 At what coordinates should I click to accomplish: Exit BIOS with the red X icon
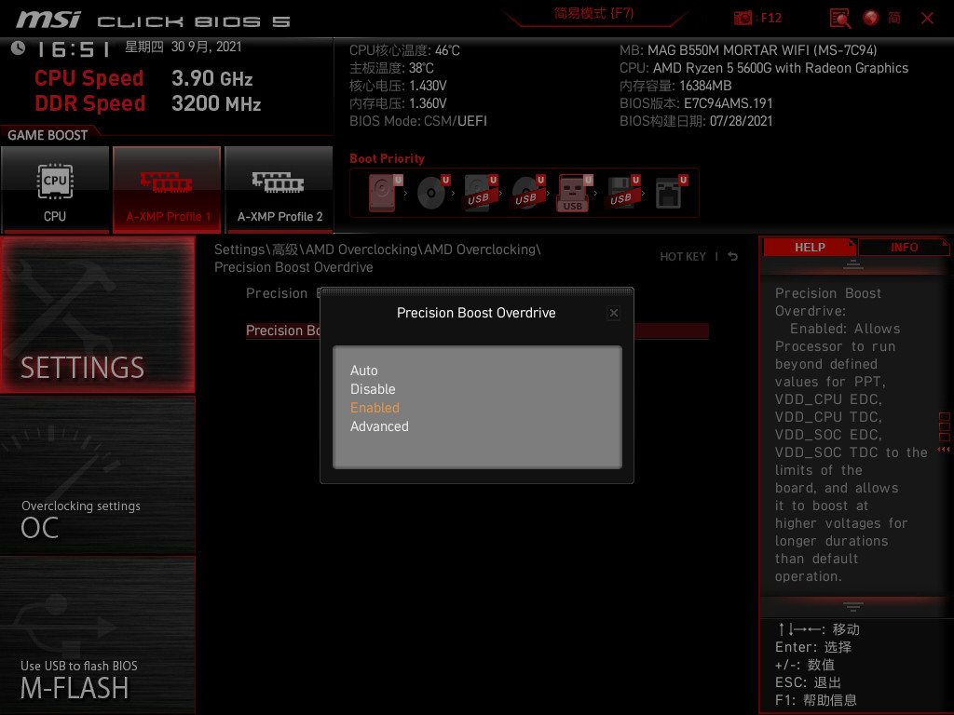[x=927, y=19]
